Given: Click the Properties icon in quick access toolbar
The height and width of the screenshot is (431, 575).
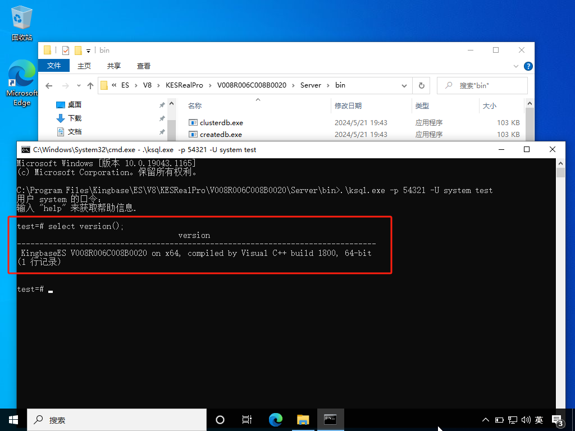Looking at the screenshot, I should click(x=66, y=50).
